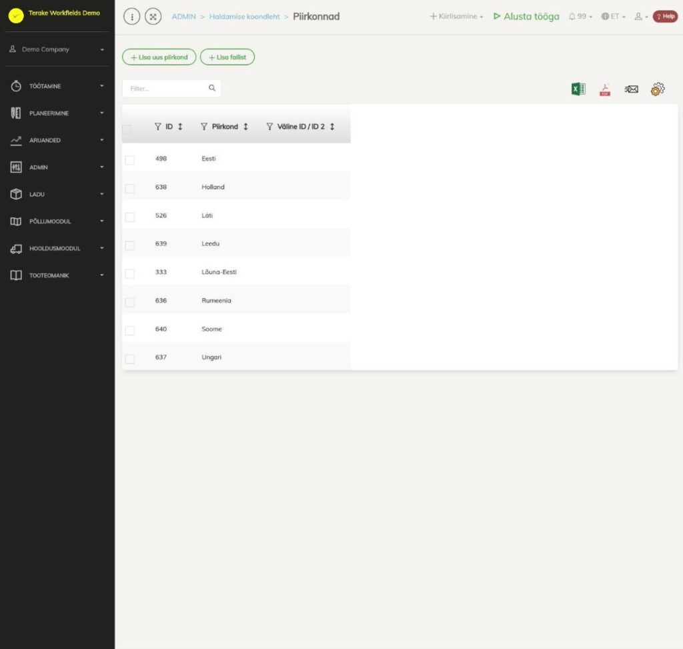Click the Lisa uus piirkond button
683x649 pixels.
(x=159, y=57)
